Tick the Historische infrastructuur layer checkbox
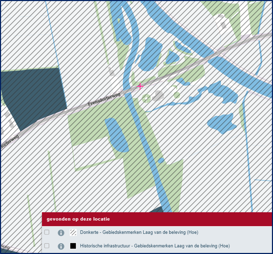Screen dimensions: 273x254 coord(47,246)
